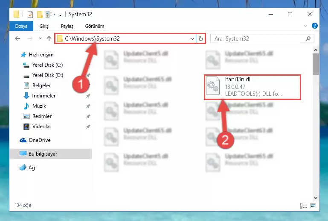The width and height of the screenshot is (328, 221).
Task: Switch to the Görünüm ribbon tab
Action: click(95, 26)
